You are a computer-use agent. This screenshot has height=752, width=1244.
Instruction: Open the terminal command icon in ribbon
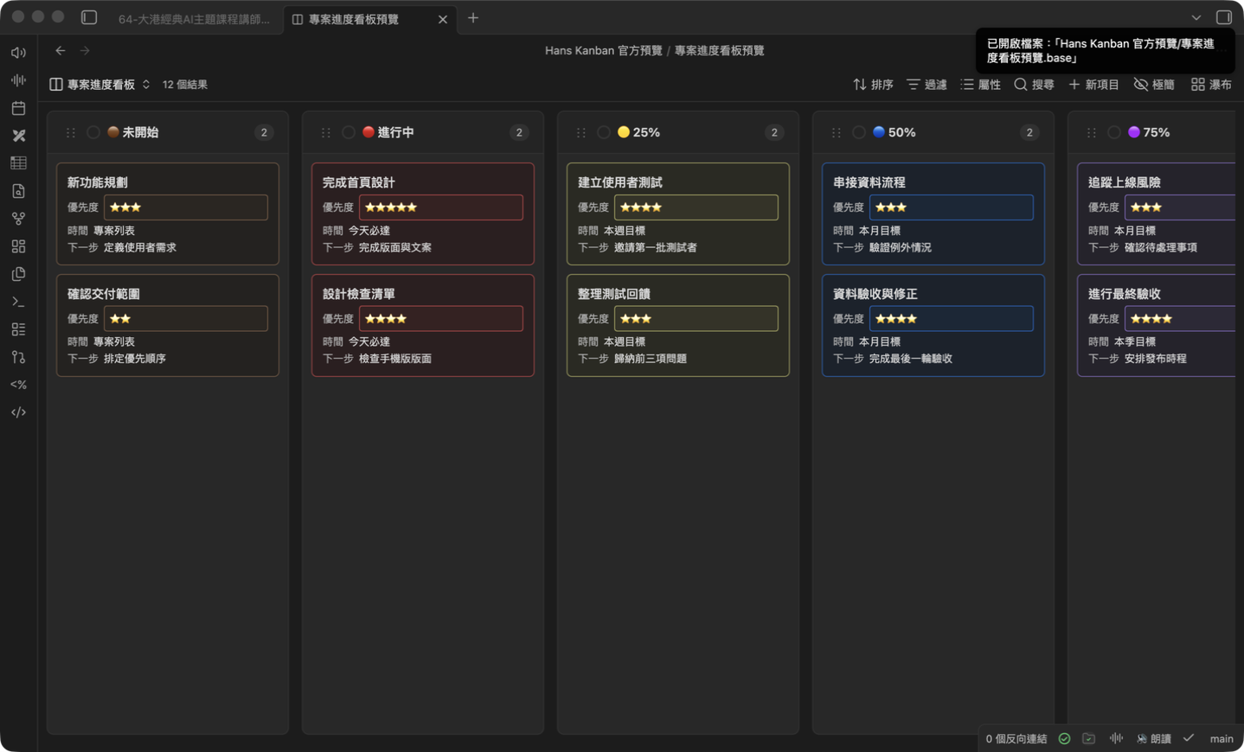point(18,302)
